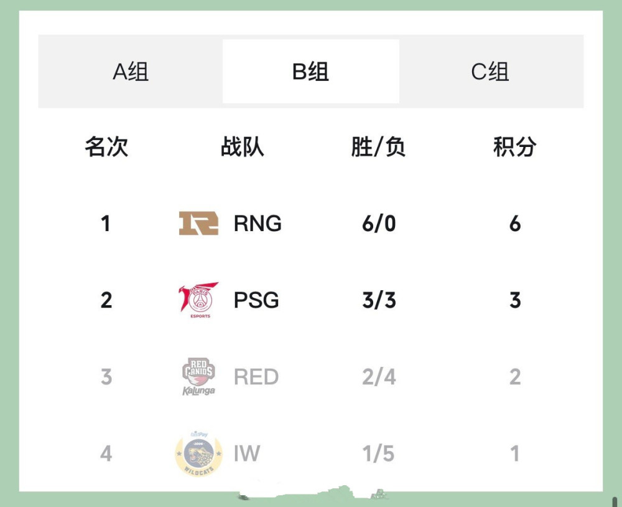This screenshot has width=622, height=507.
Task: Click the PSG team name
Action: pyautogui.click(x=256, y=300)
